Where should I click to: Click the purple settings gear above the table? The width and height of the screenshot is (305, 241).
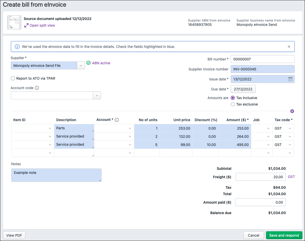292,111
